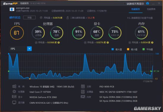
Task: Switch to the 性能报告 tab
Action: click(135, 9)
